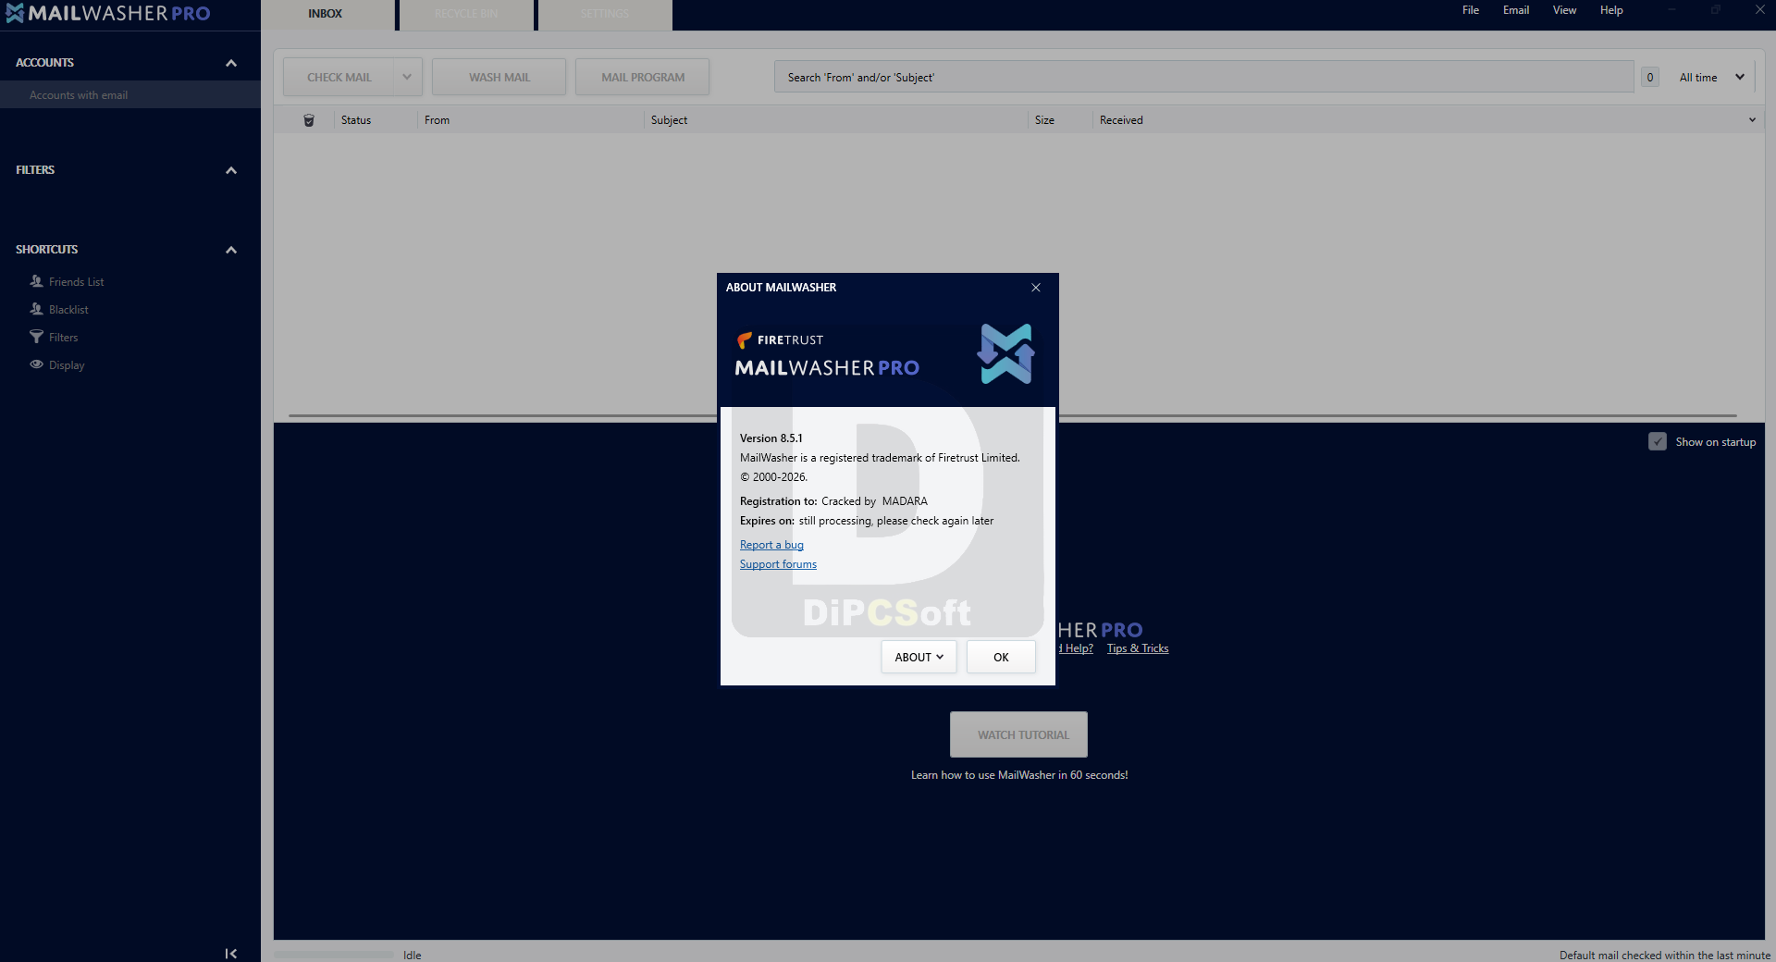Screen dimensions: 1776x962
Task: Collapse the Filters section
Action: coord(231,170)
